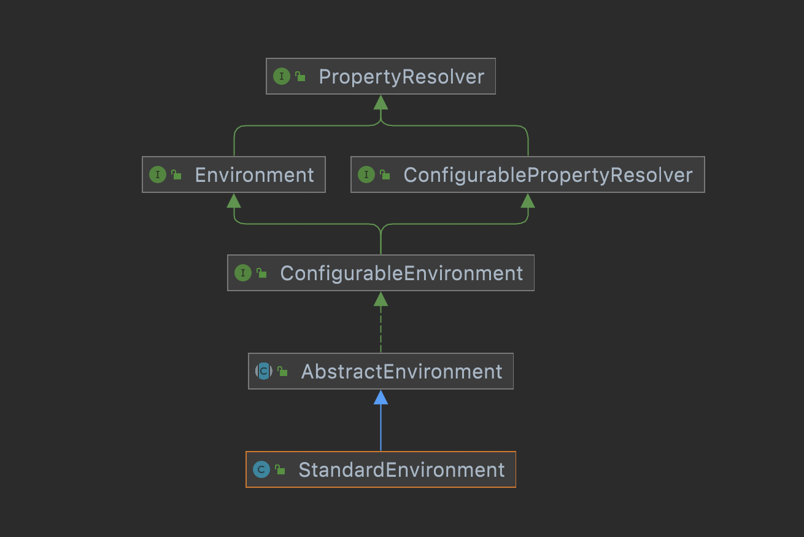Click the PropertyResolver interface icon
The height and width of the screenshot is (537, 804).
point(281,77)
